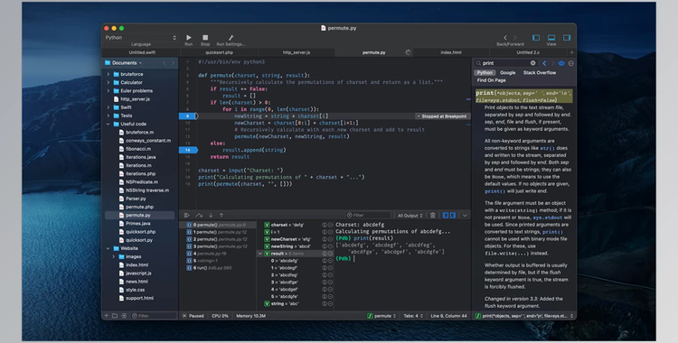678x343 pixels.
Task: Step out with up arrow icon
Action: pyautogui.click(x=221, y=215)
